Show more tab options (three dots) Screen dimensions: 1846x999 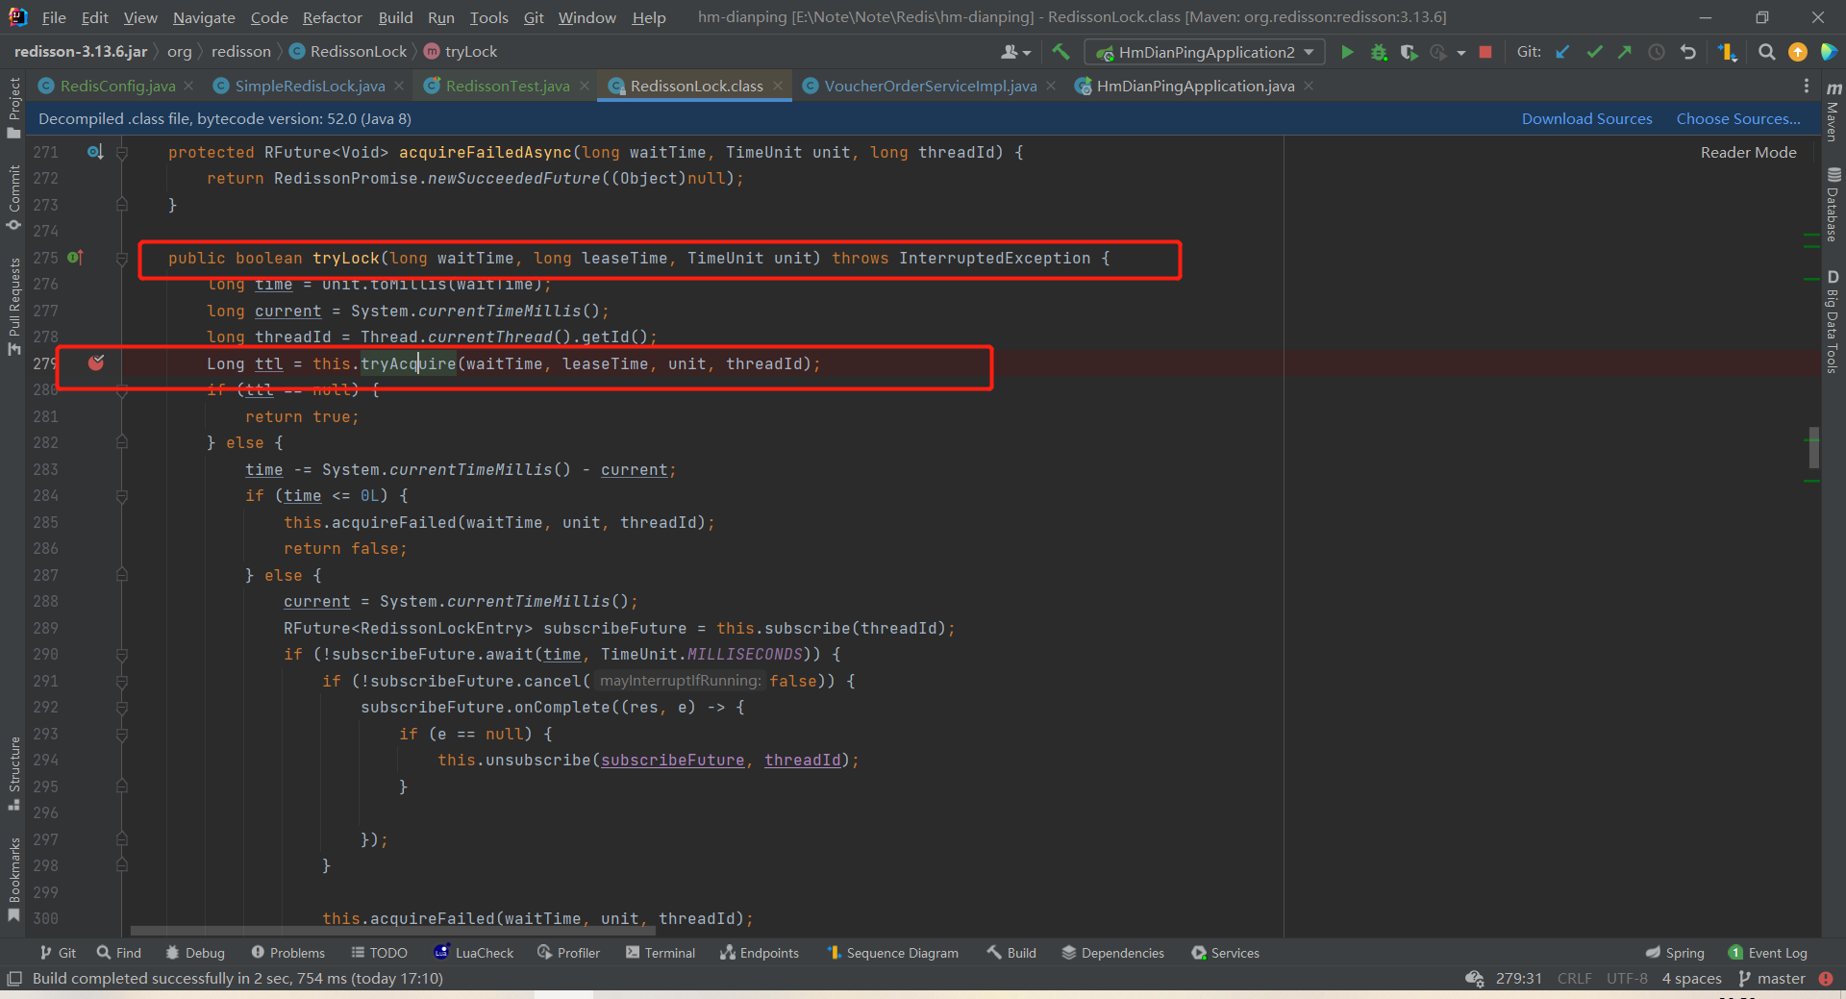[1807, 86]
